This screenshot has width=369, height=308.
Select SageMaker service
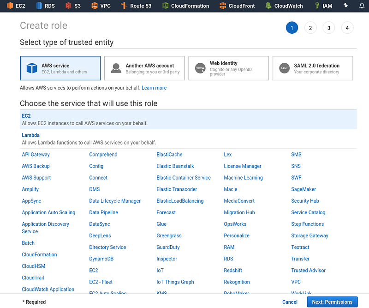[x=304, y=189]
